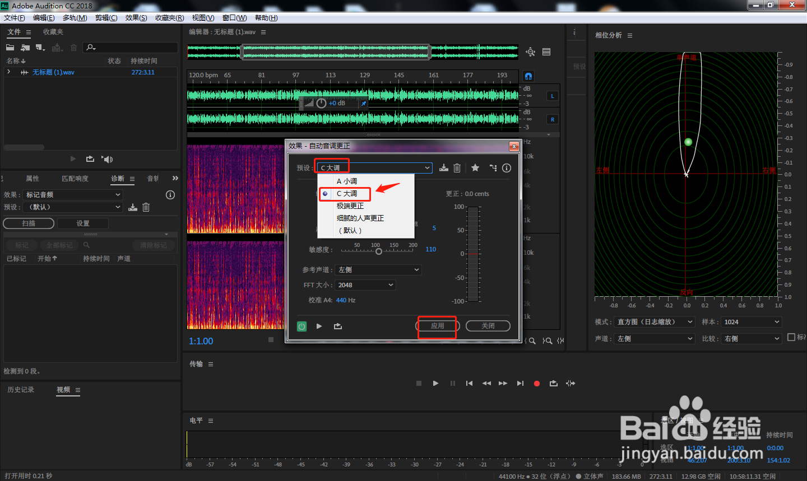Click the loop preview icon in effect dialog

coord(338,326)
